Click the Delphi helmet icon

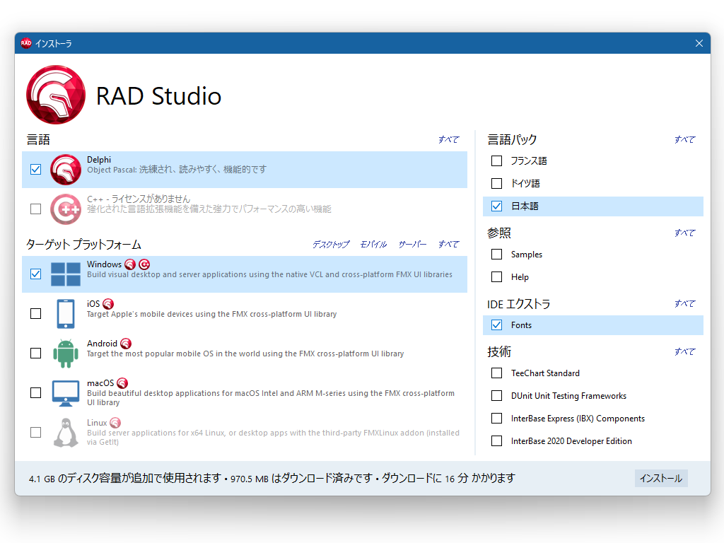pos(66,170)
